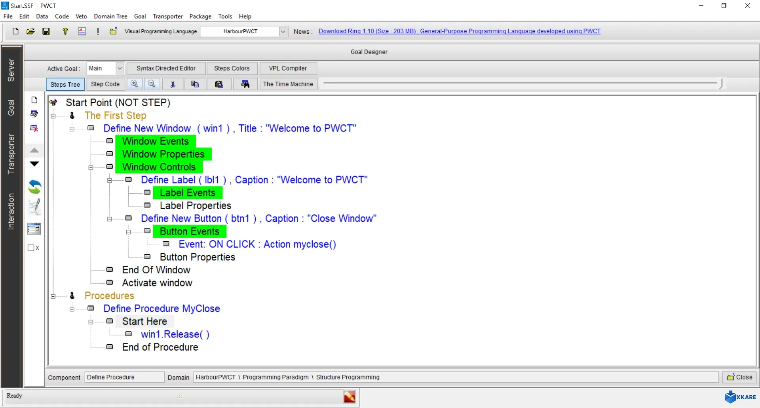The height and width of the screenshot is (408, 760).
Task: Click the delete step red X icon
Action: (34, 128)
